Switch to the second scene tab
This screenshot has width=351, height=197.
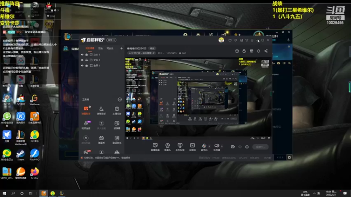tap(100, 48)
